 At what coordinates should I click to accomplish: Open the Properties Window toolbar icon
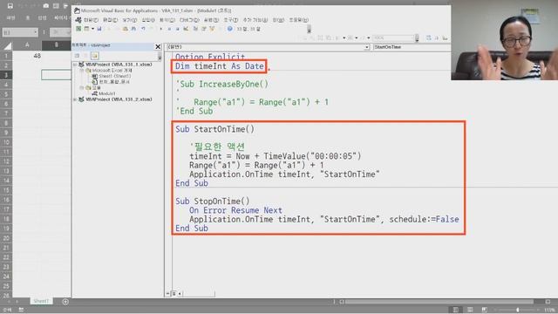[204, 29]
